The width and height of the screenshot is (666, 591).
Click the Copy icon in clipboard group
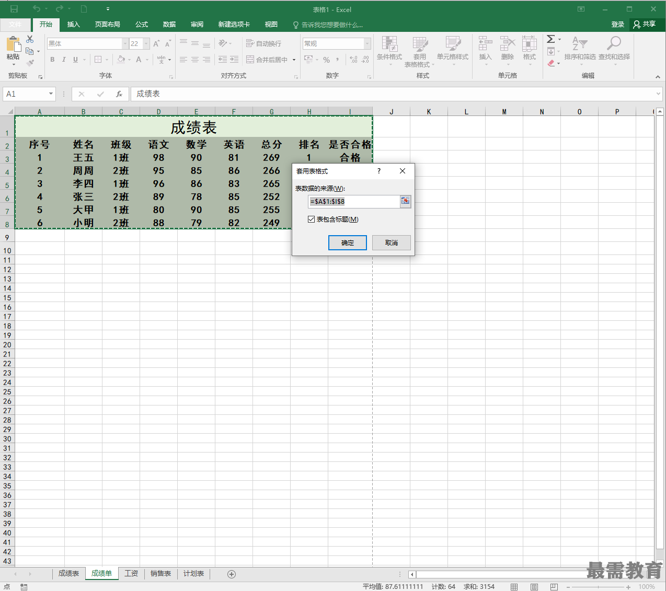click(x=30, y=51)
